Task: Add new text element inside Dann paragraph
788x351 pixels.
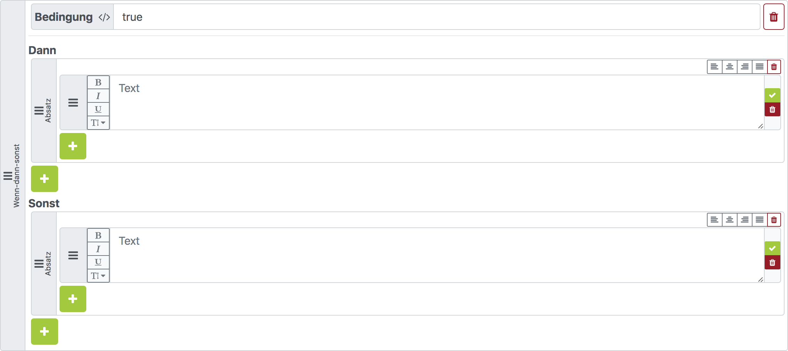Action: pyautogui.click(x=73, y=146)
